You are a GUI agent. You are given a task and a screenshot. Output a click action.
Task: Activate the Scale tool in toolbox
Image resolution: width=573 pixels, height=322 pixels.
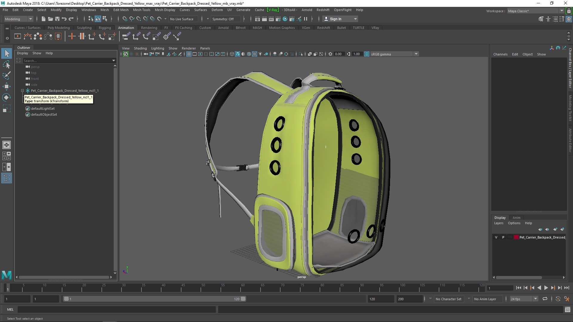[7, 109]
